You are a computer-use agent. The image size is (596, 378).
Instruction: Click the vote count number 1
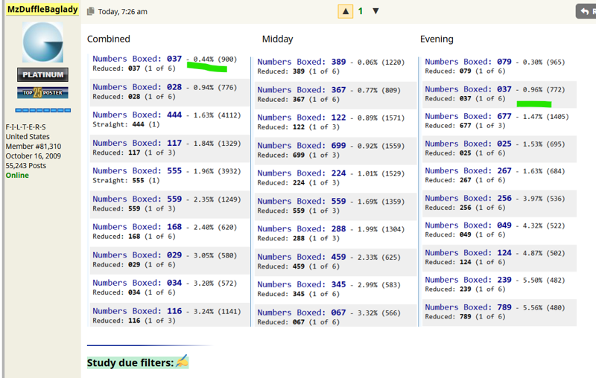click(361, 11)
